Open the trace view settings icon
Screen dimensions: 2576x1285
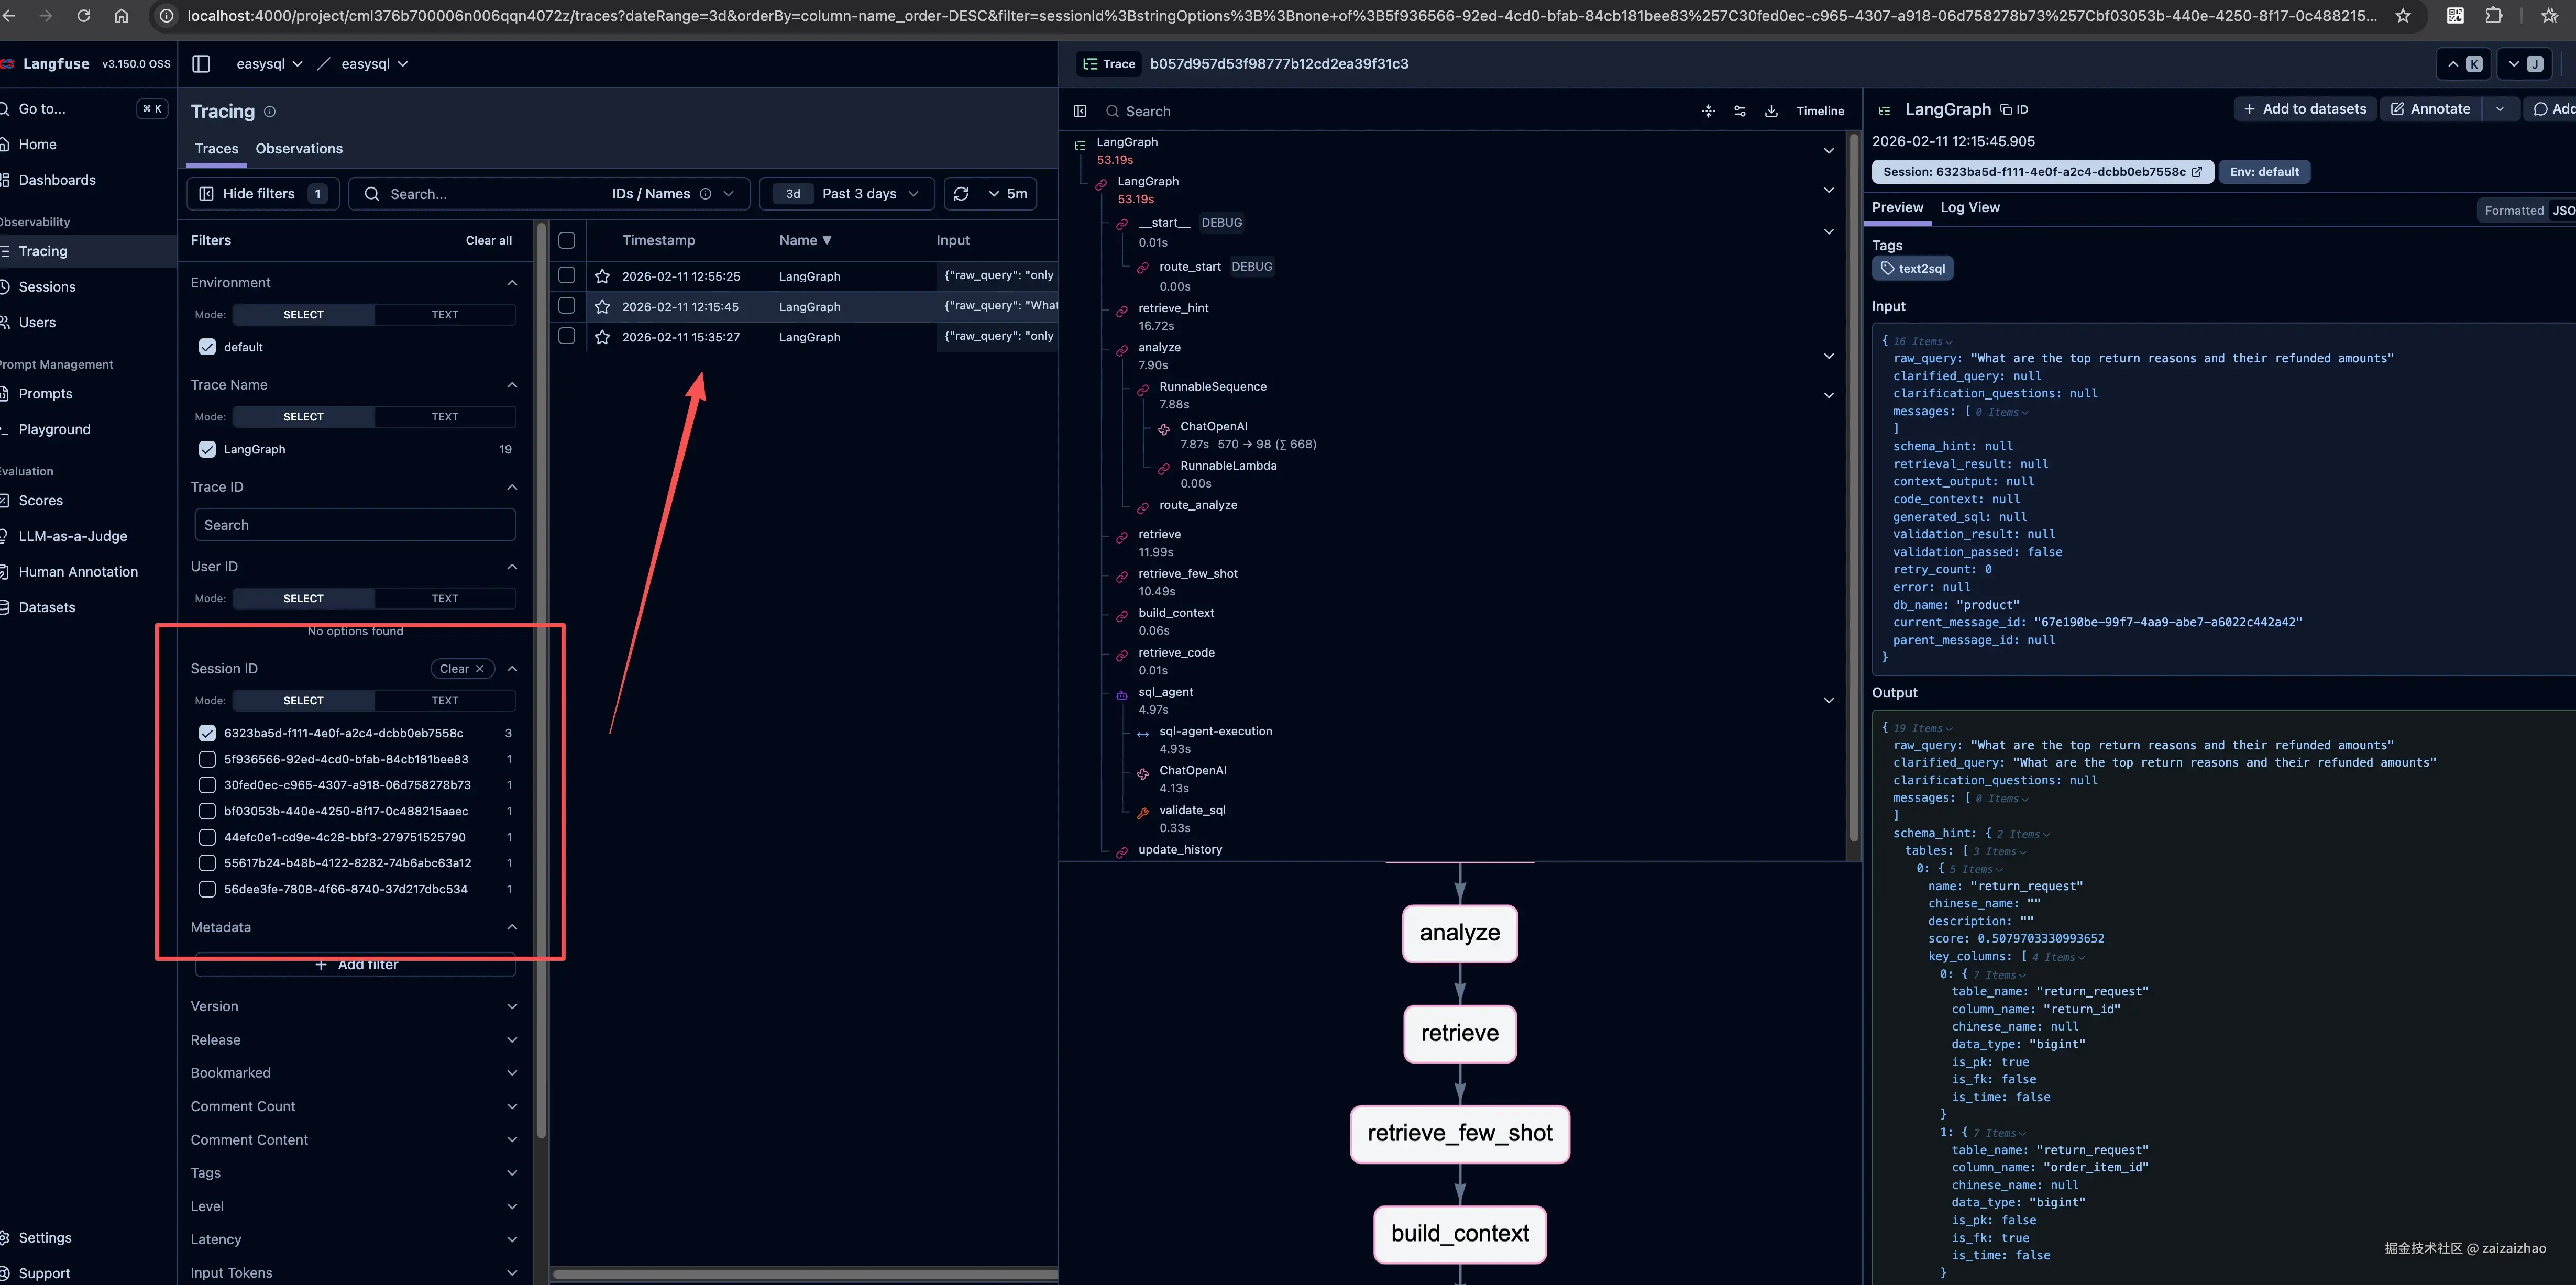1740,111
